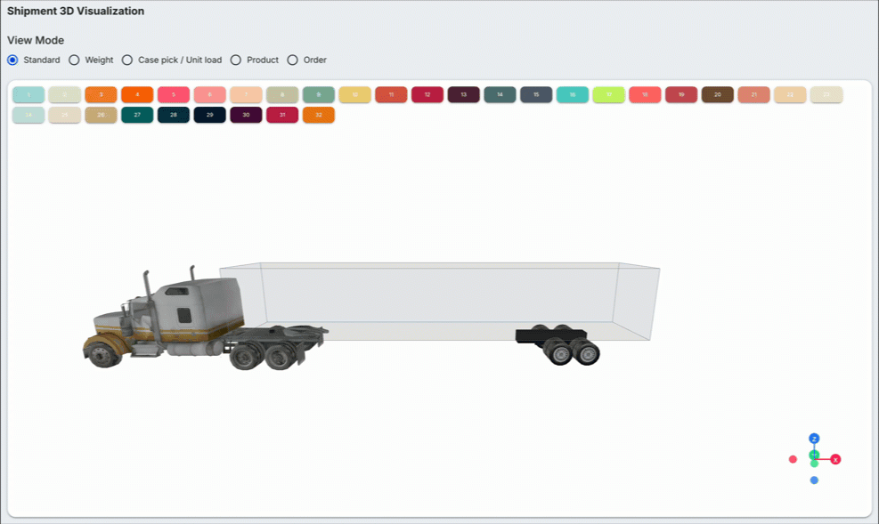Select the orange swatch numbered 32
Screen dimensions: 879x524
click(x=319, y=115)
